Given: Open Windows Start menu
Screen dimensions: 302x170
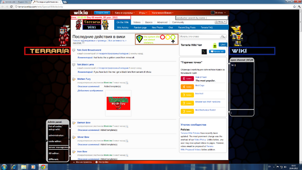Looking at the screenshot, I should point(4,167).
